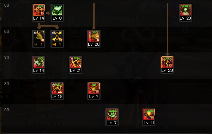Viewport: 212px width, 134px height.
Task: Click the lightning tree skill in row 70
Action: pos(167,62)
